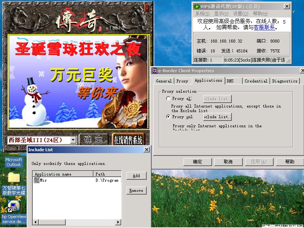Open the 在线销售系统 button
The width and height of the screenshot is (304, 228).
pyautogui.click(x=128, y=140)
